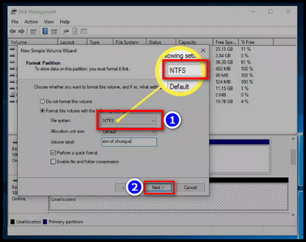Open the Disk Management title bar icon menu

[x=13, y=12]
